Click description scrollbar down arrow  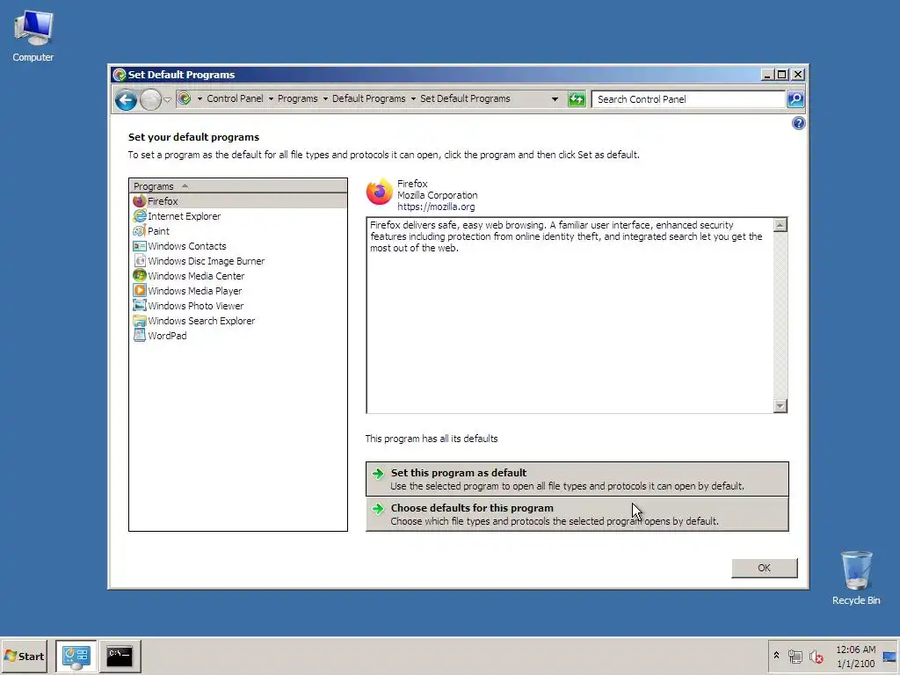(780, 406)
